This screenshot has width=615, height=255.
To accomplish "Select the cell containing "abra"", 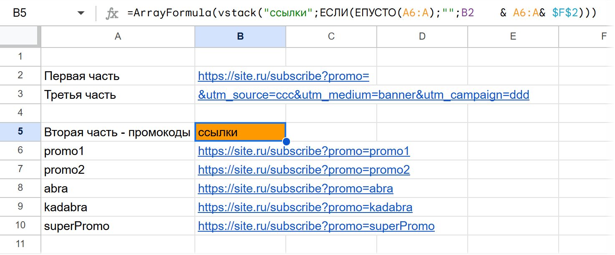I will click(56, 189).
